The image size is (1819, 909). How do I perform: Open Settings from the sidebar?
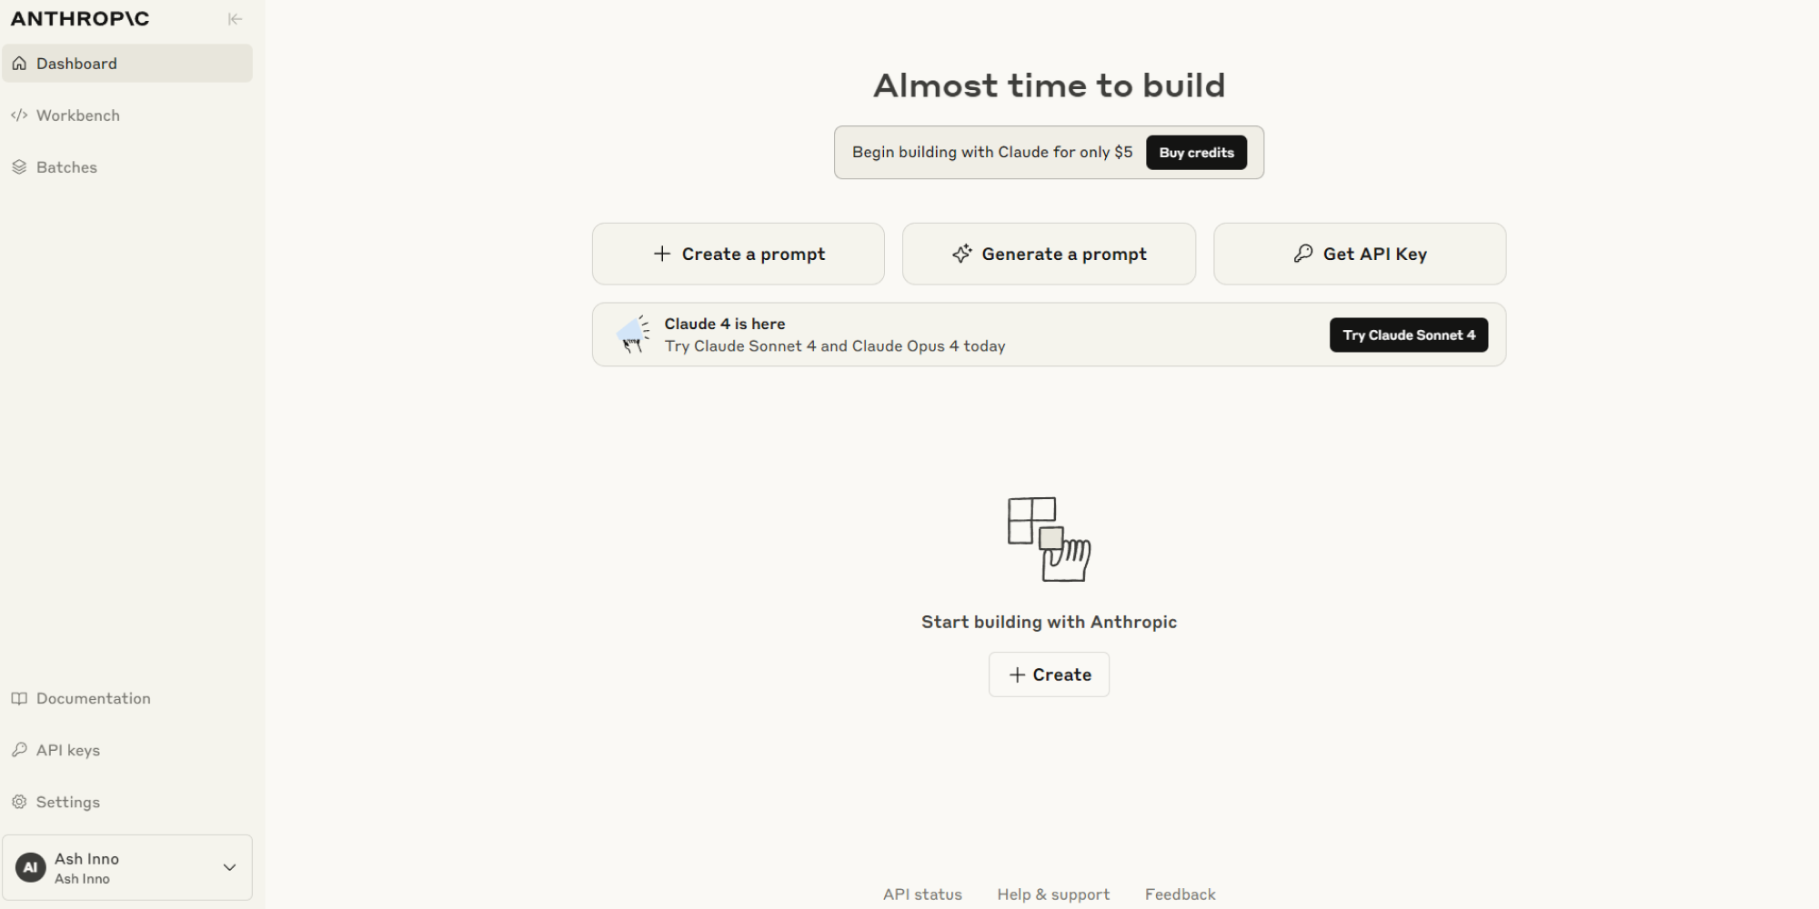(127, 802)
